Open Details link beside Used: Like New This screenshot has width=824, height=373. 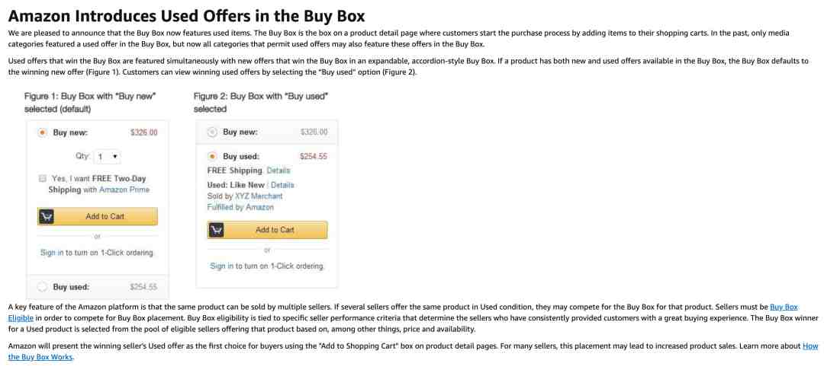point(282,185)
